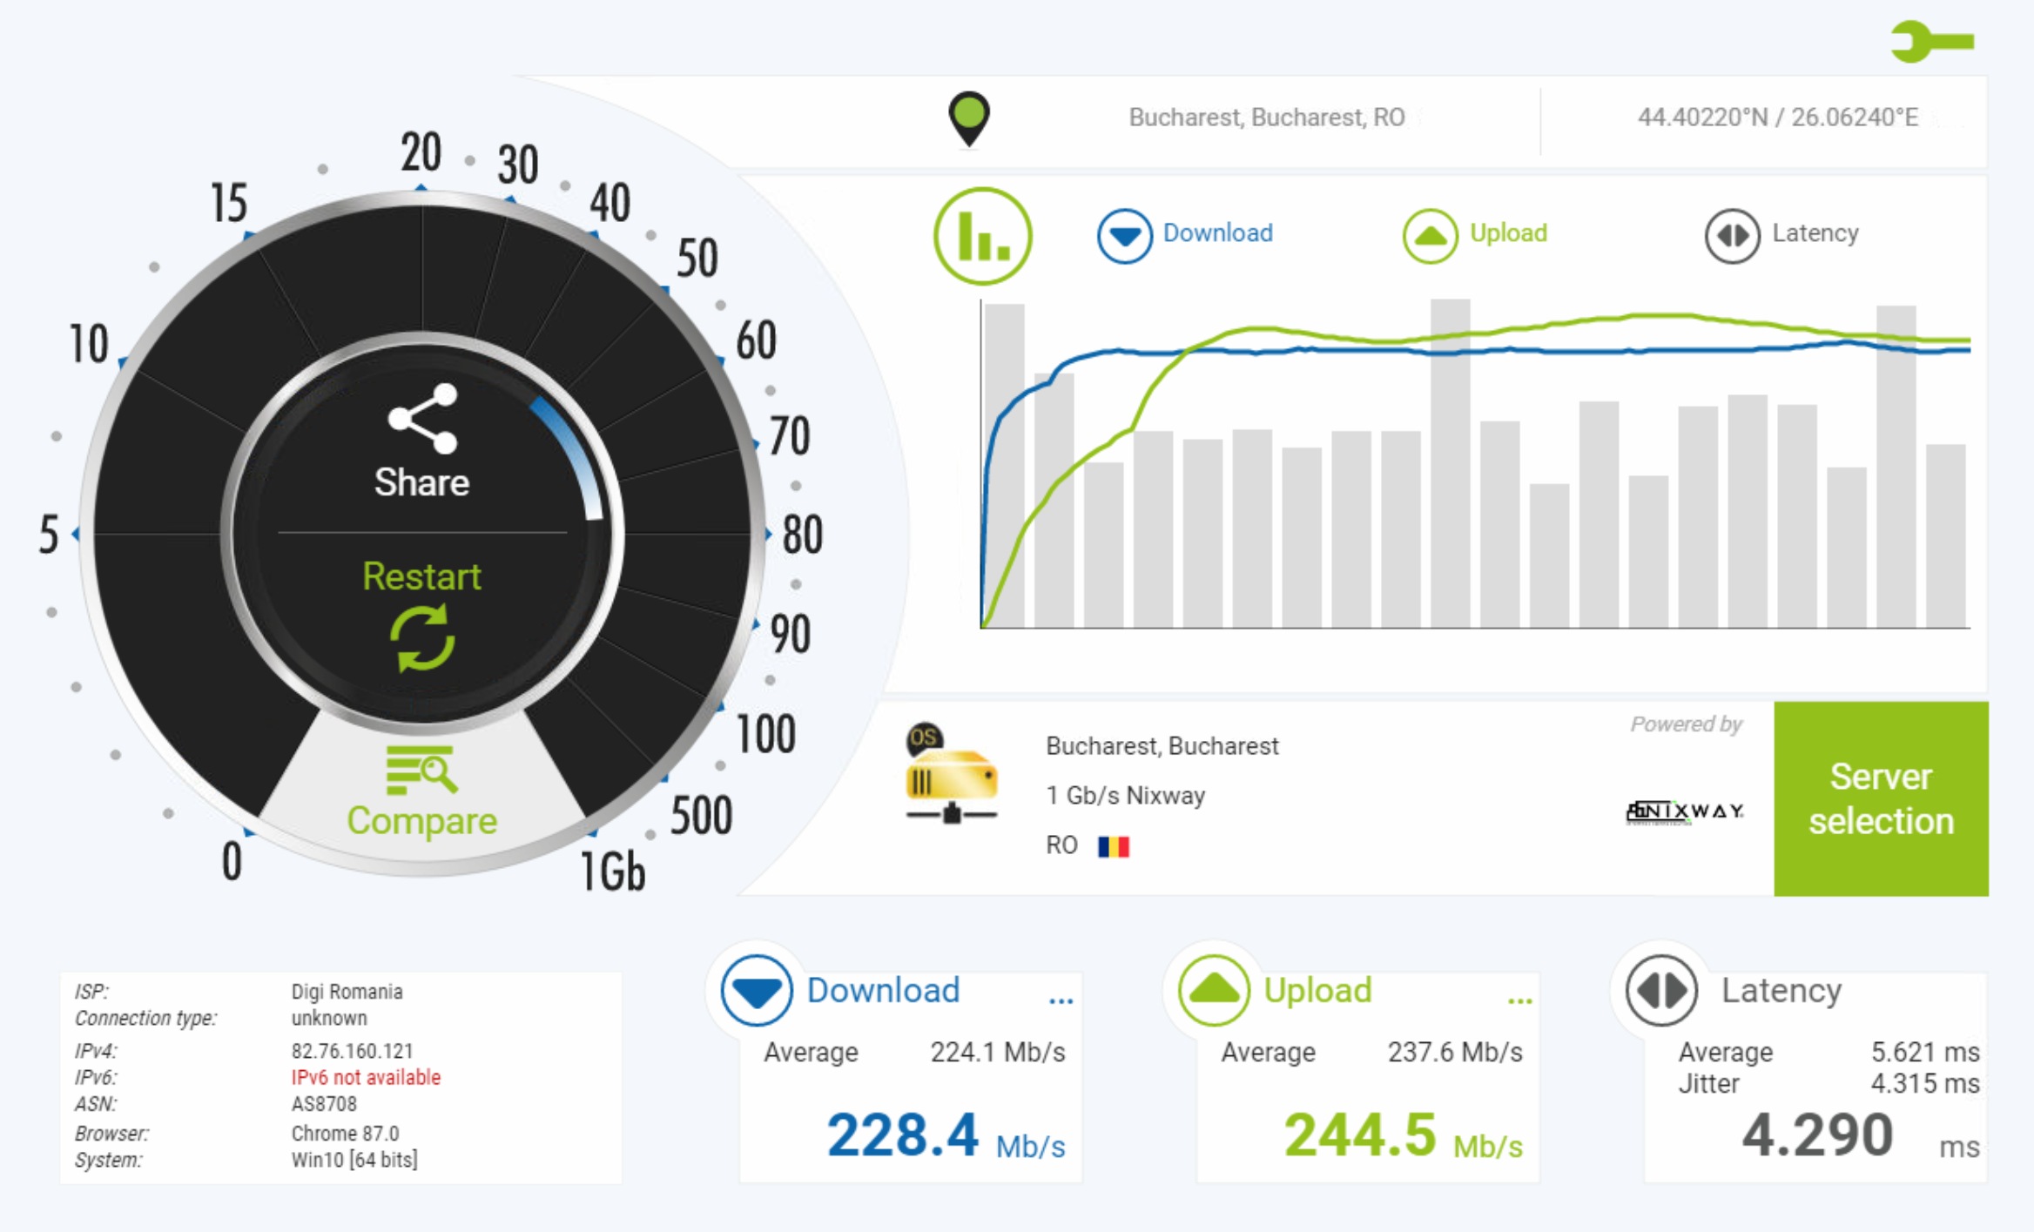Screen dimensions: 2034x1232
Task: Click the Bucharest, Bucharest, RO location text
Action: coord(1266,118)
